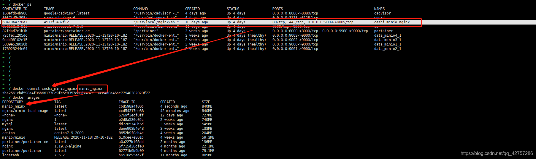
Task: Click the "/portainer" command text
Action: click(146, 31)
